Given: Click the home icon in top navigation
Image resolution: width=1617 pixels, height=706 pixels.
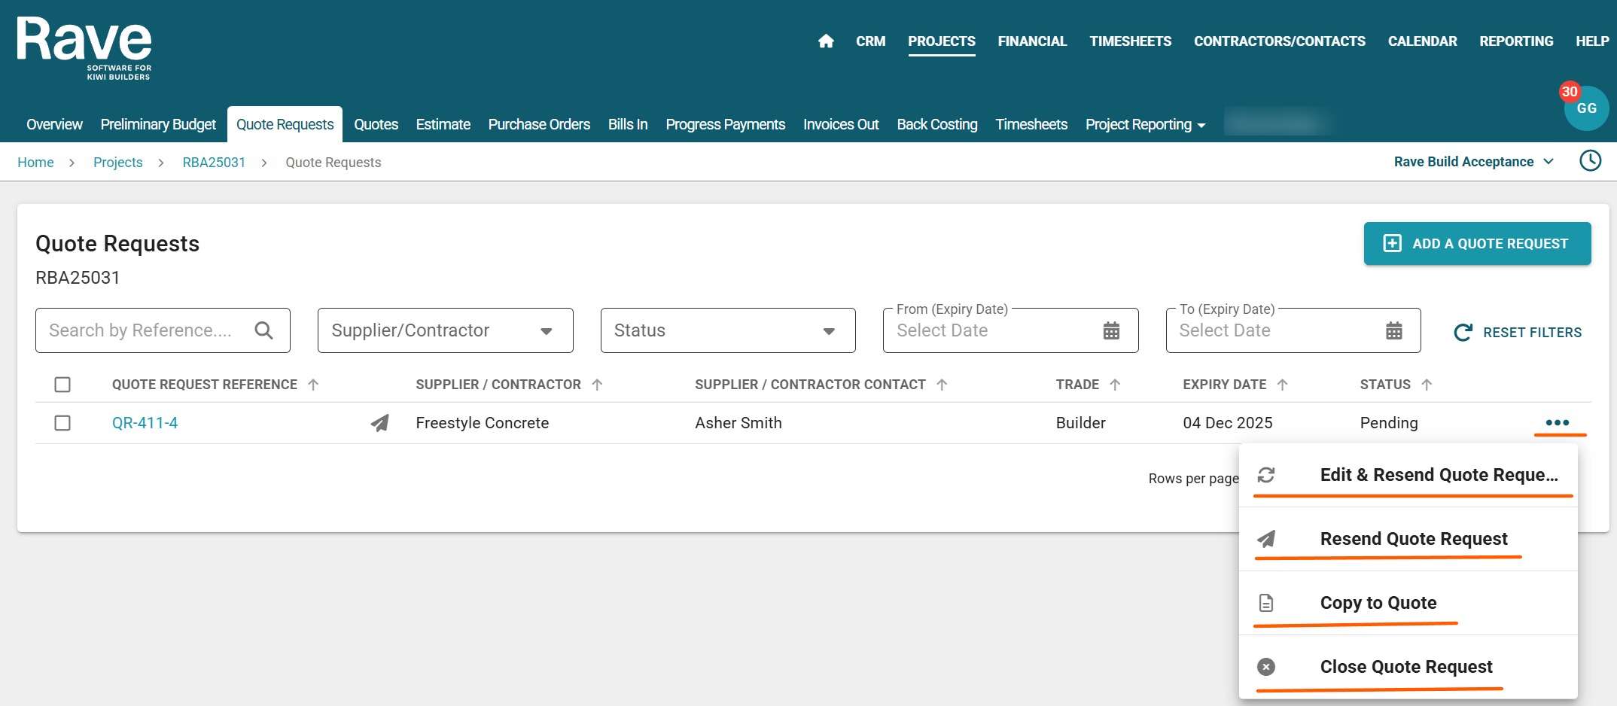Looking at the screenshot, I should (826, 41).
